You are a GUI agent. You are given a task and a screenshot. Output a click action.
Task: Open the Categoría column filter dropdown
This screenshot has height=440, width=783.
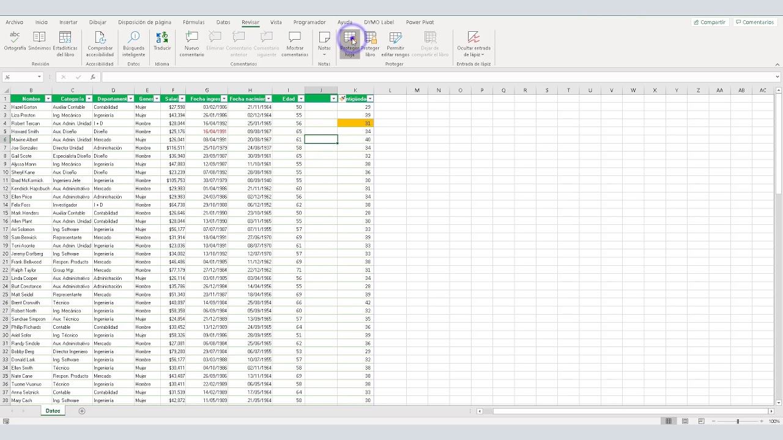[89, 98]
